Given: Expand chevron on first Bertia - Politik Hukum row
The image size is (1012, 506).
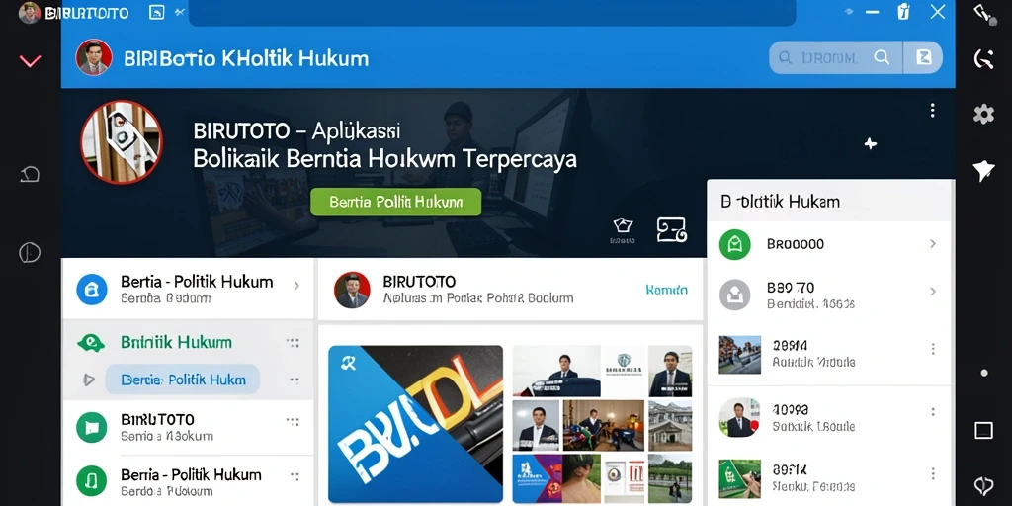Looking at the screenshot, I should click(x=296, y=286).
